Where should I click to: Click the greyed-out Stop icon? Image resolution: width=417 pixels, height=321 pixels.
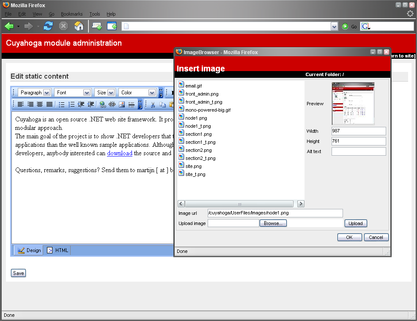click(x=63, y=26)
